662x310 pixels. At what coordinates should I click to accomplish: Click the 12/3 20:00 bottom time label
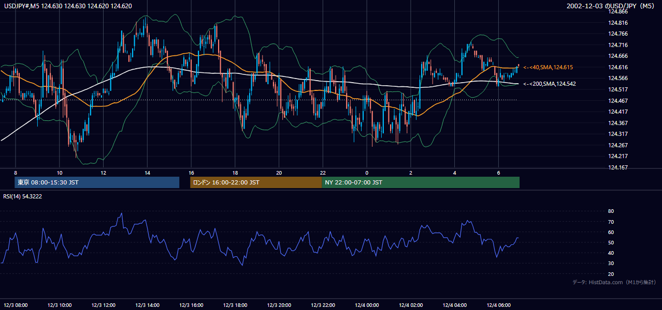[x=279, y=305]
